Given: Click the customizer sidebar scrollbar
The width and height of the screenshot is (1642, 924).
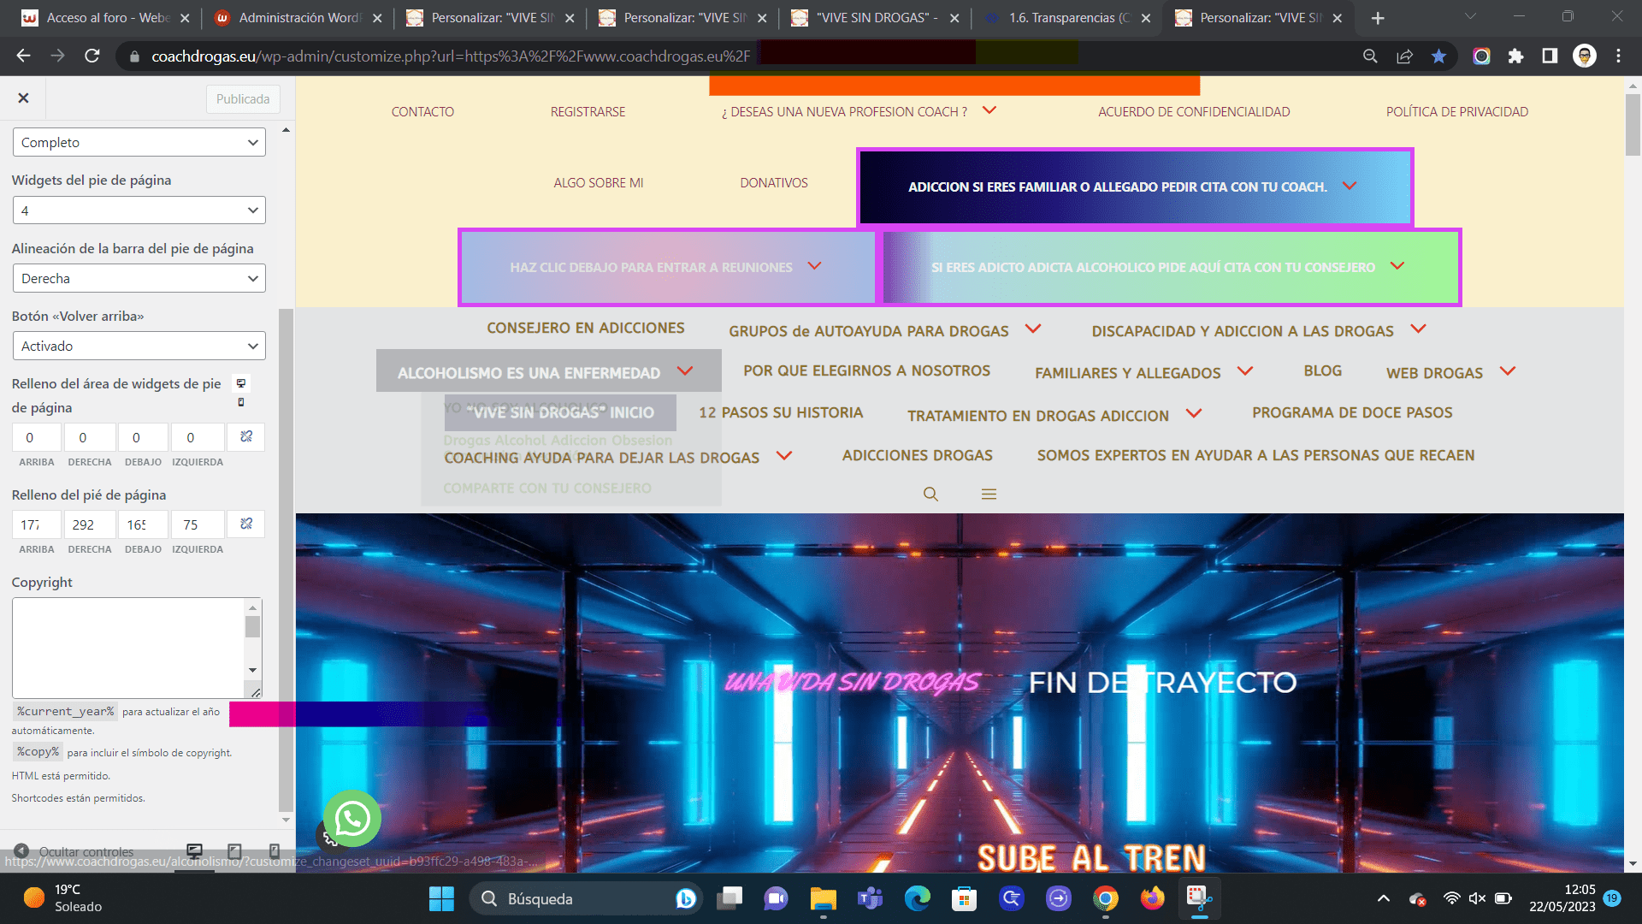Looking at the screenshot, I should [286, 560].
